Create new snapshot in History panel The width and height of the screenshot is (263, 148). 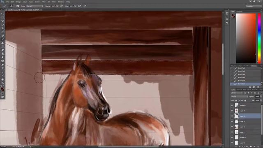pyautogui.click(x=254, y=87)
